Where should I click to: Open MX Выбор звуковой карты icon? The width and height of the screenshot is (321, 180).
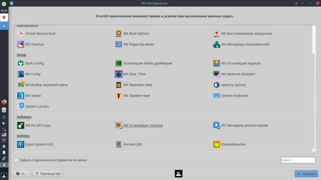tap(21, 85)
